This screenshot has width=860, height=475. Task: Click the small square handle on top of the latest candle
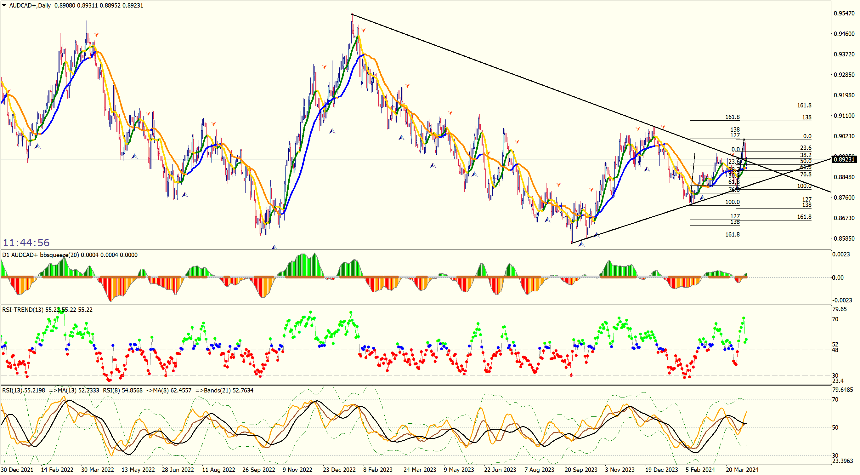pos(744,140)
